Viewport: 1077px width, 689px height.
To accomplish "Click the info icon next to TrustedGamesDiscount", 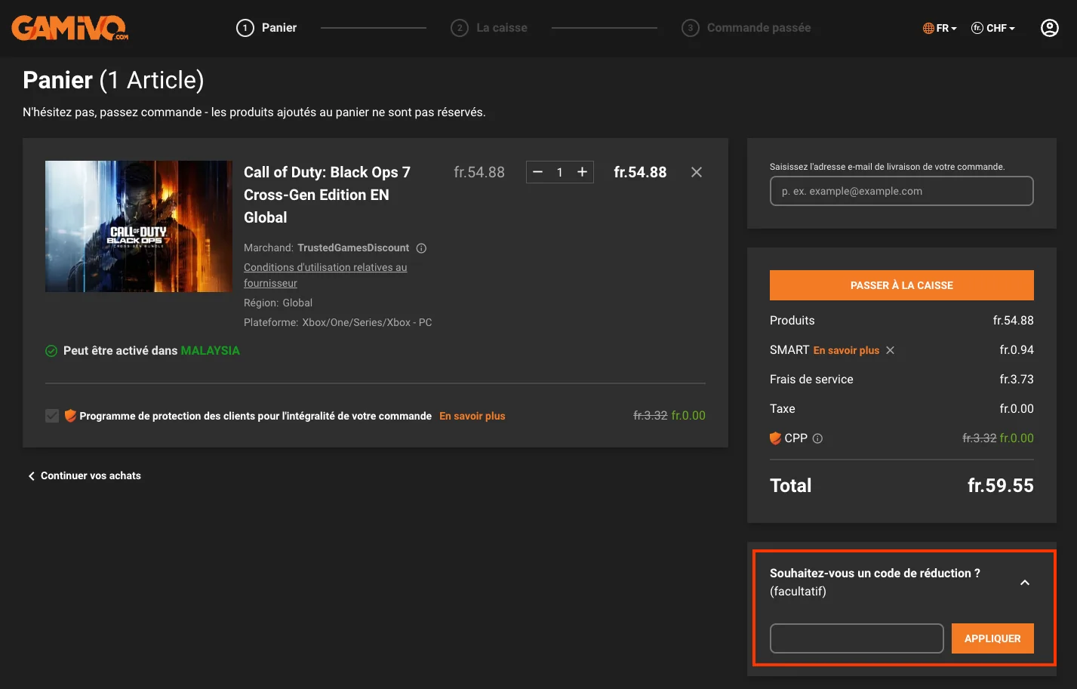I will coord(420,248).
